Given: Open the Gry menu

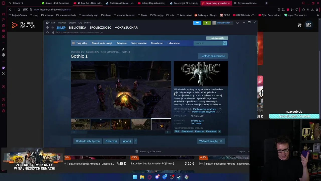Looking at the screenshot, I should tap(80, 23).
